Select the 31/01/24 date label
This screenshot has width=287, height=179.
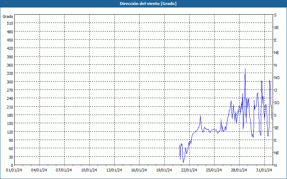click(x=264, y=170)
